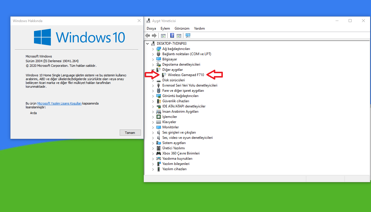This screenshot has height=212, width=371.
Task: Click the Evrensel Seri Veri Yolu denetleyicileri label
Action: tap(190, 85)
